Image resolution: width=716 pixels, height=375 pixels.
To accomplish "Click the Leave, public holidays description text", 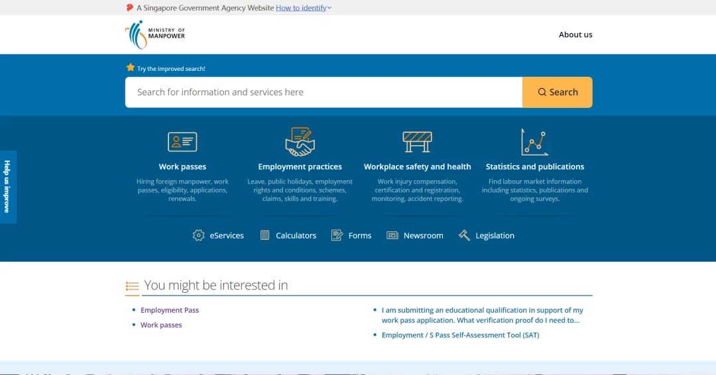I will (x=300, y=189).
